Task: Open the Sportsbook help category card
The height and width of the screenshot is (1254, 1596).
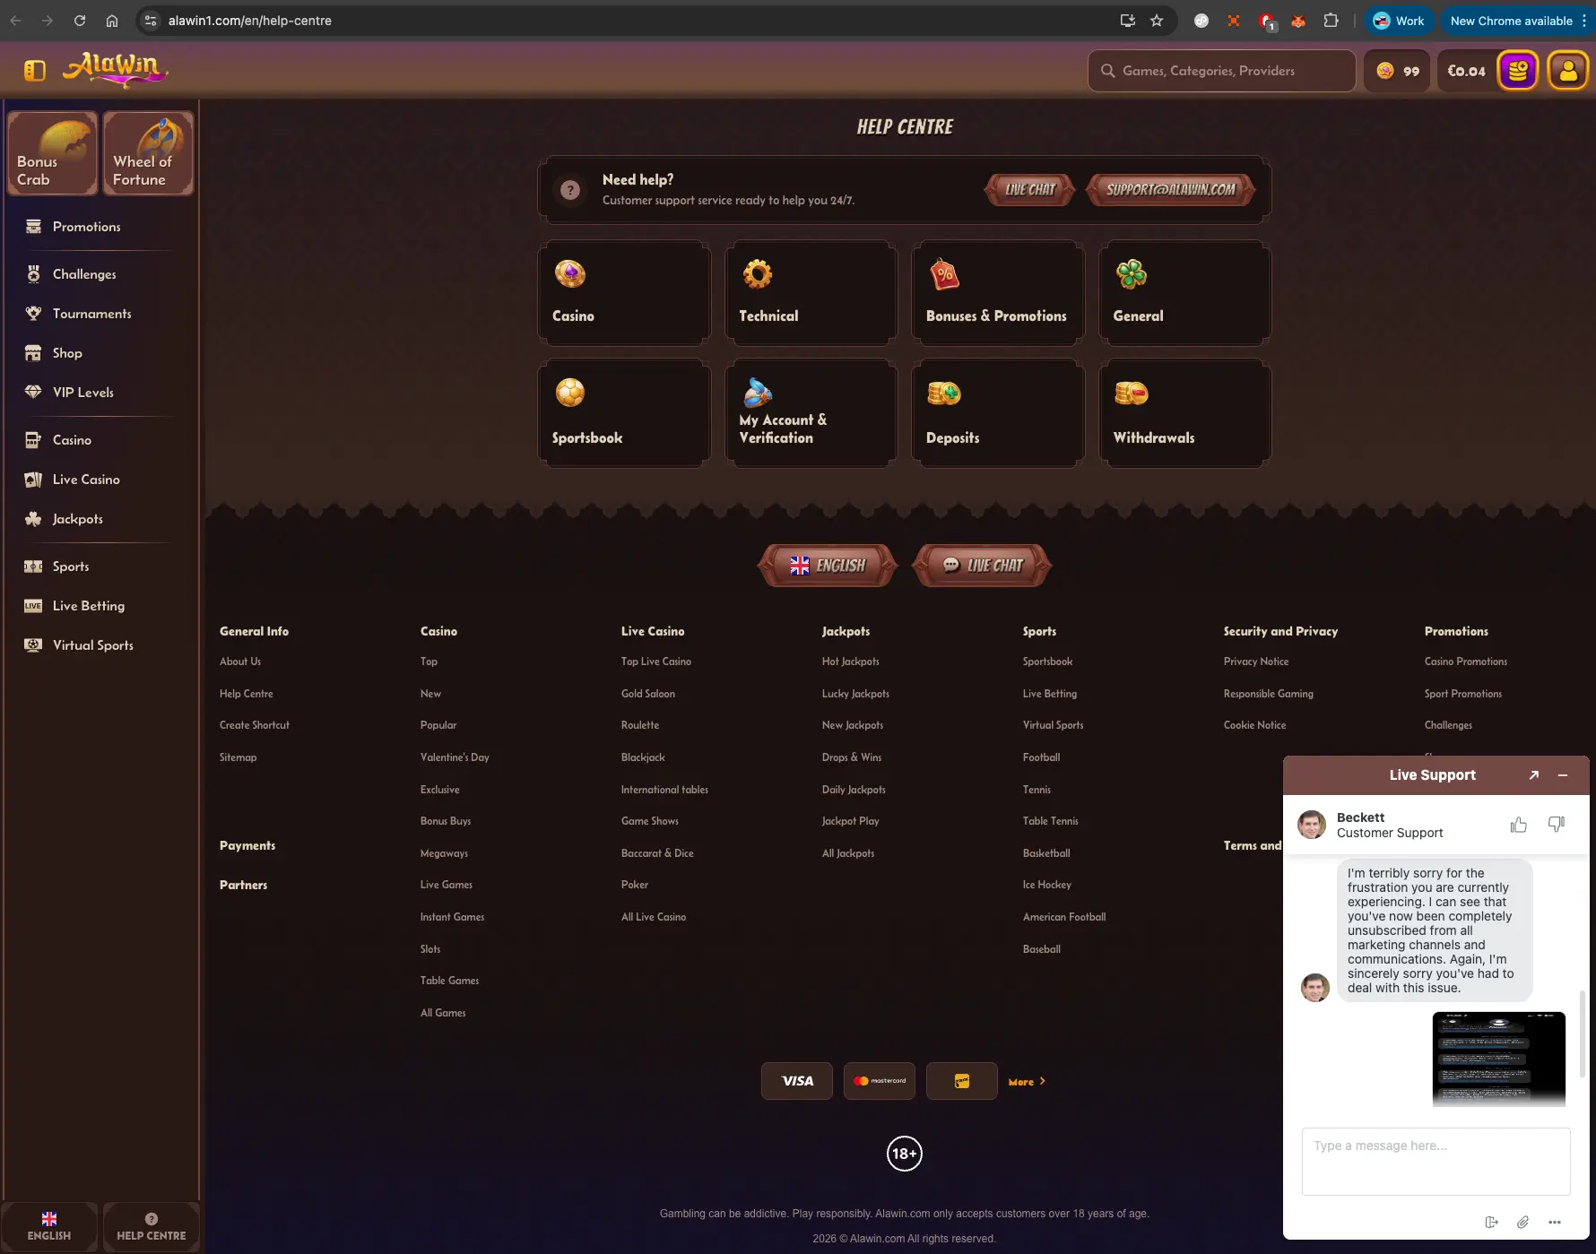Action: 624,413
